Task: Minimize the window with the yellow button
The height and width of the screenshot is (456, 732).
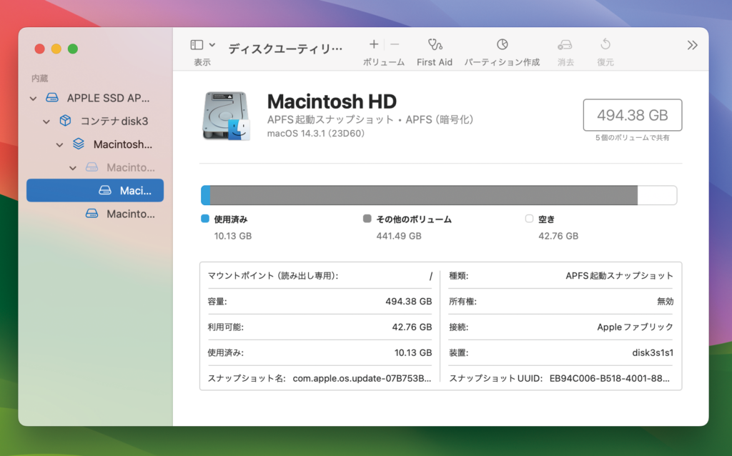Action: pos(56,49)
